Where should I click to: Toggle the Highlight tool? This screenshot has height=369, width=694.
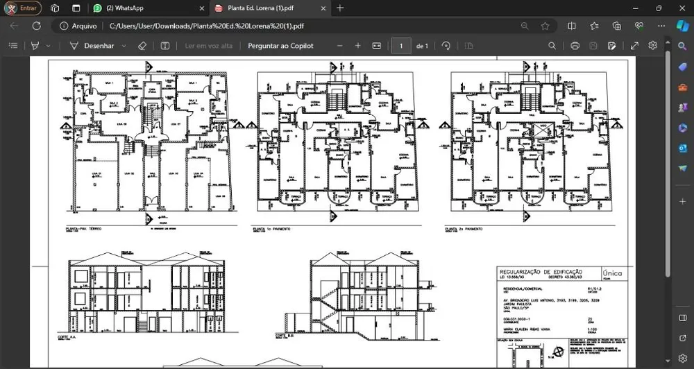tap(35, 46)
